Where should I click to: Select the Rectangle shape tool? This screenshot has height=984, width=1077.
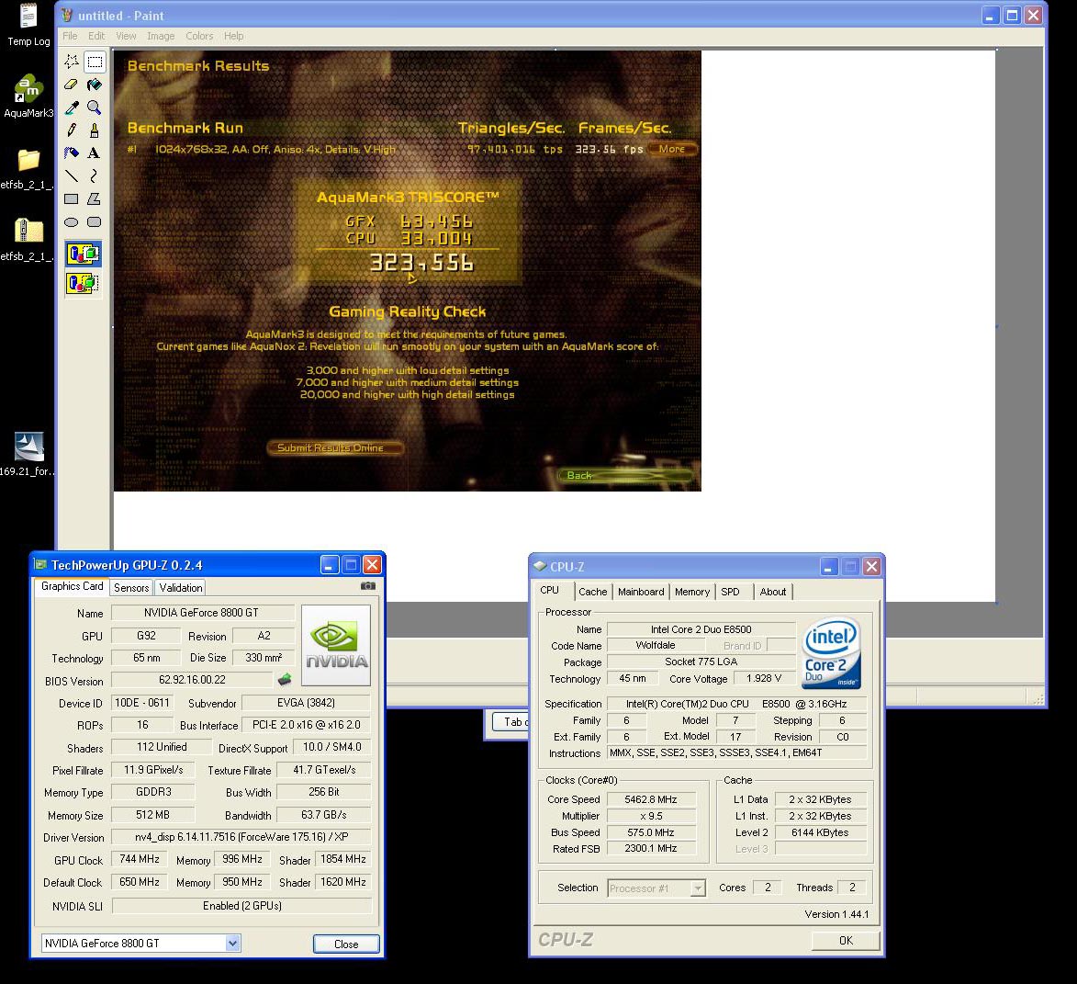[x=72, y=198]
